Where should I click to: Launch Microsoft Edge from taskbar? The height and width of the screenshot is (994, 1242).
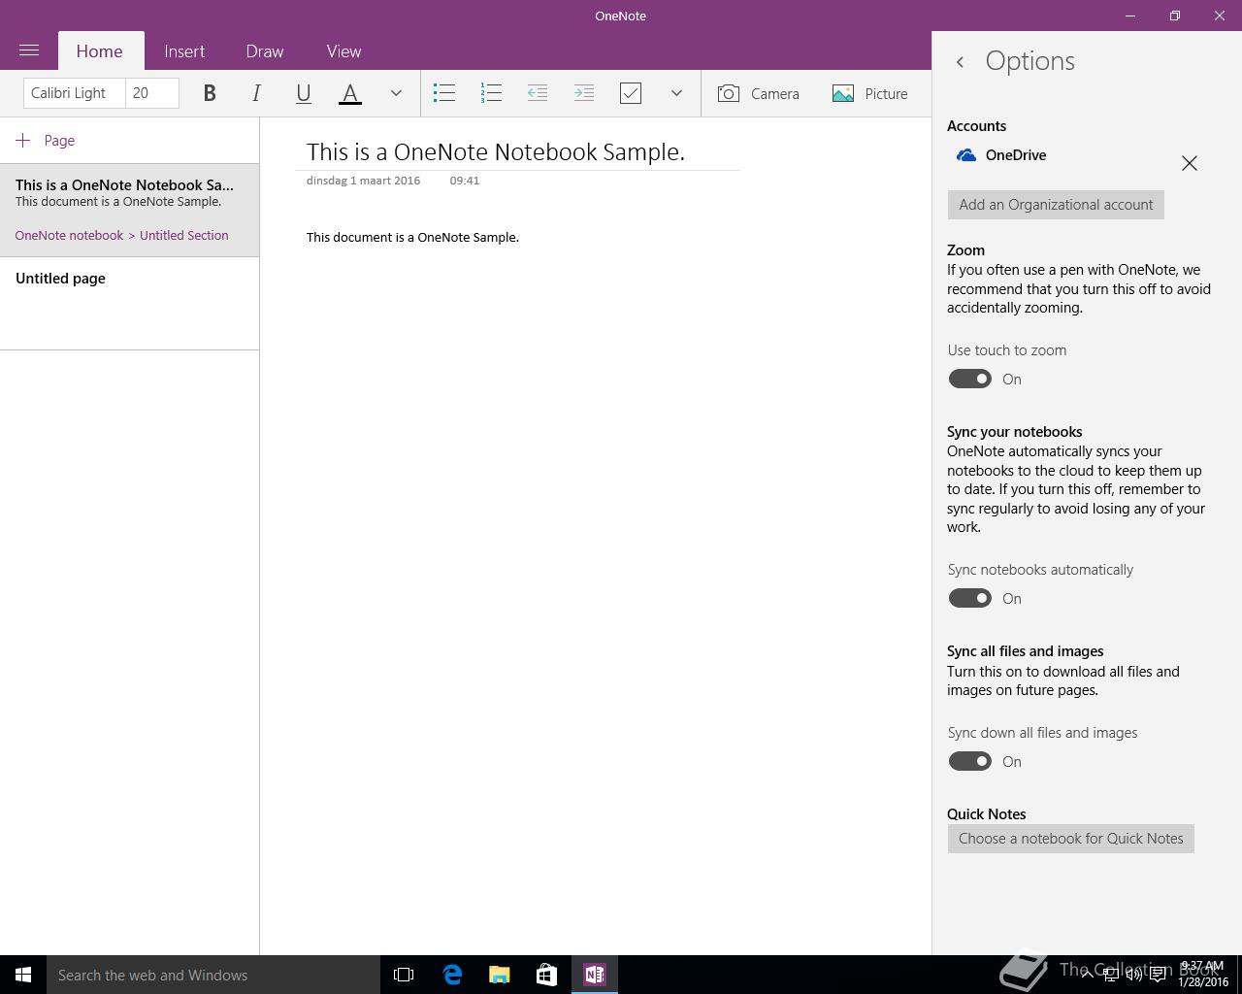pyautogui.click(x=452, y=975)
